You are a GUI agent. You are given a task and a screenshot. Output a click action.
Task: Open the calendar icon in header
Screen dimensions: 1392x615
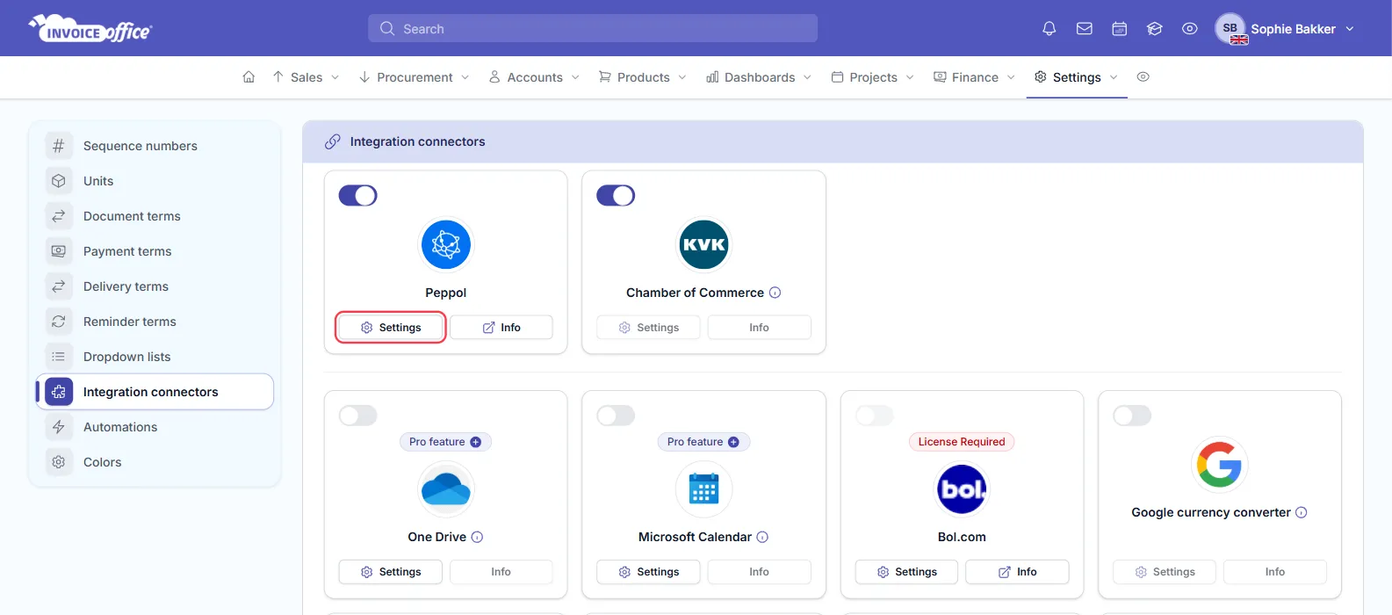pos(1120,29)
